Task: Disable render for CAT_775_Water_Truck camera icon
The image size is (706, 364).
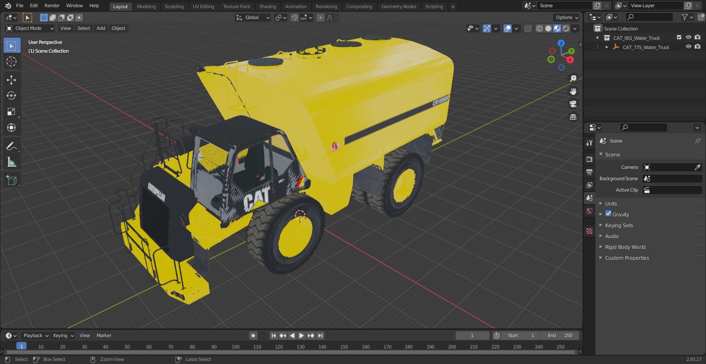Action: pos(698,47)
